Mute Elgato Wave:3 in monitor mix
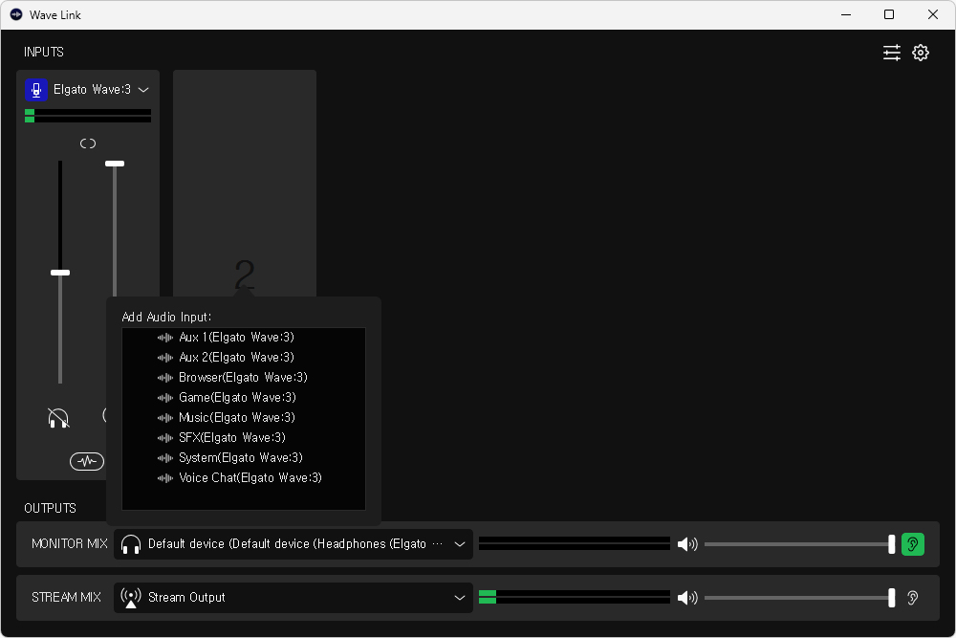956x638 pixels. click(x=58, y=418)
